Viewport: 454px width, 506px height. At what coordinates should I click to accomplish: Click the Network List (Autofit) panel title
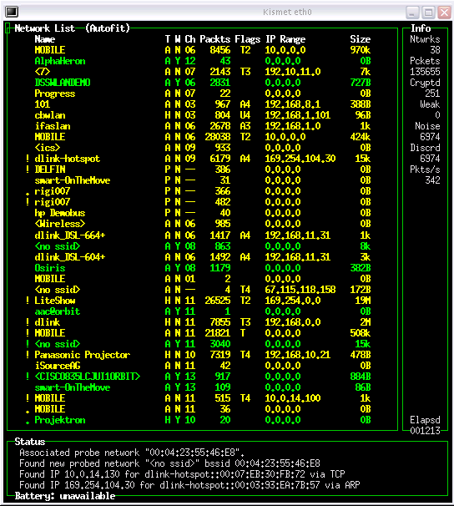tap(73, 28)
